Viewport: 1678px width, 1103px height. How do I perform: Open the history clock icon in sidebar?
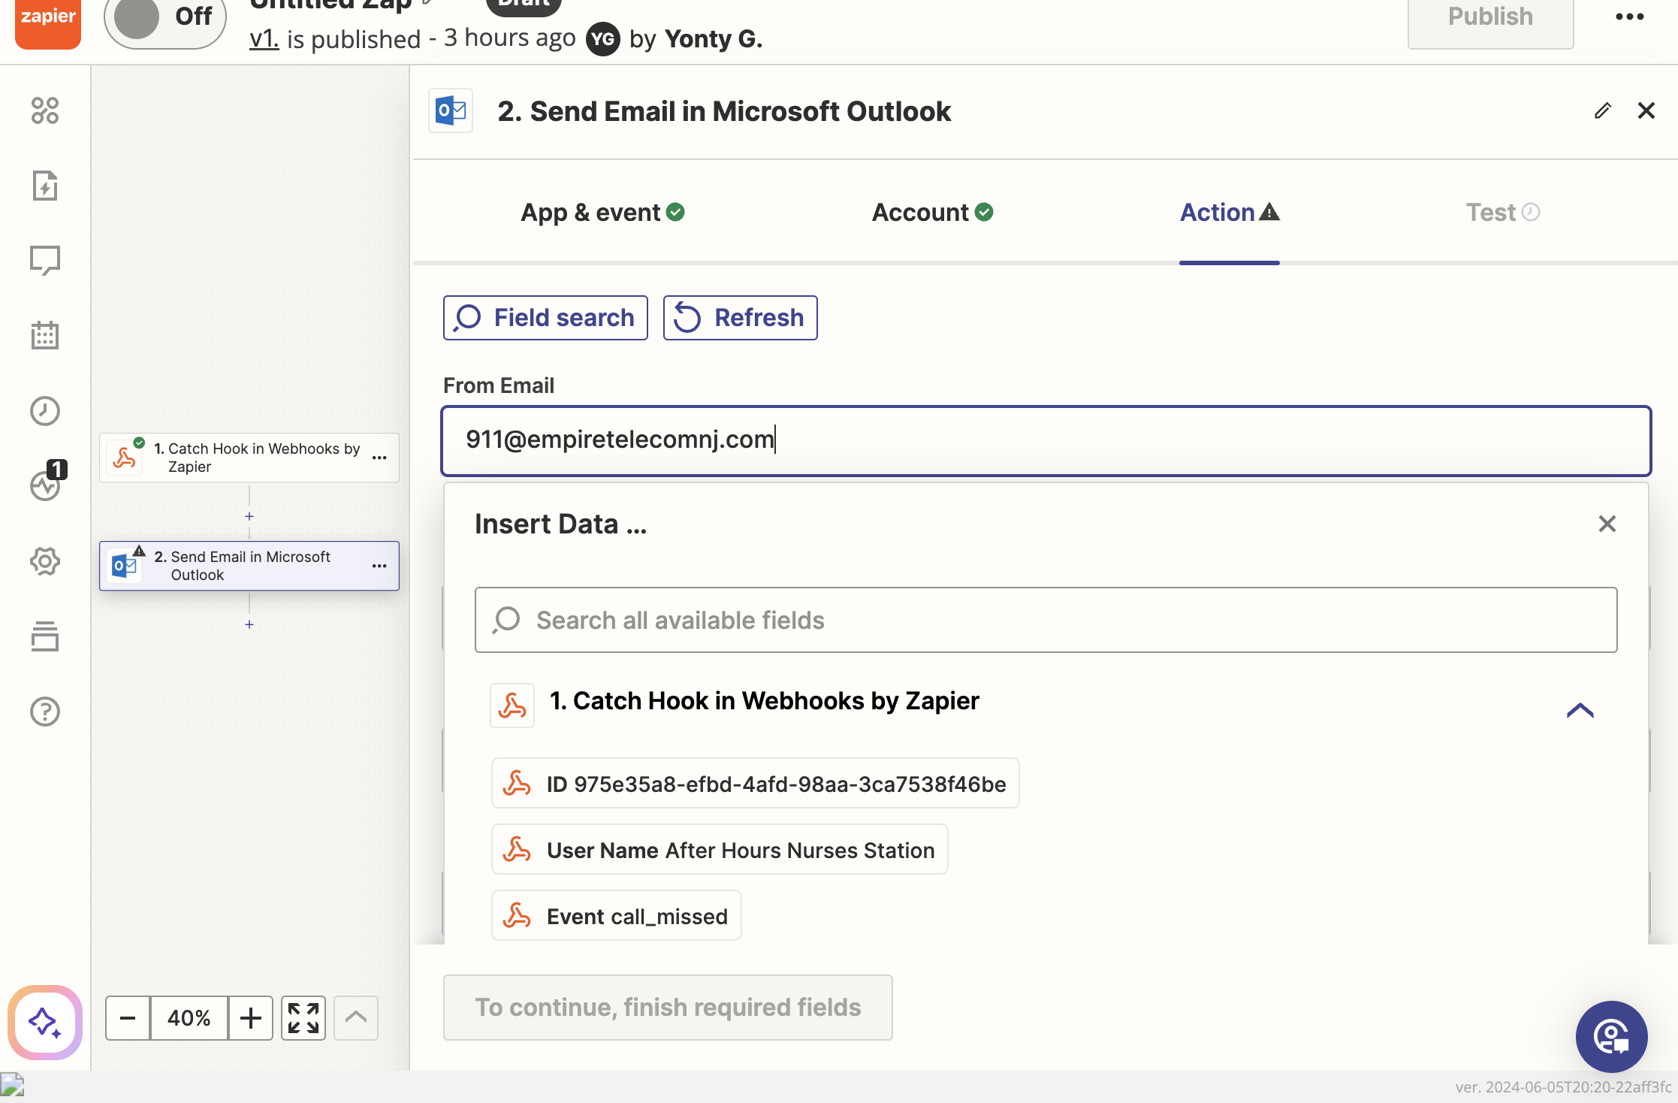pos(45,411)
